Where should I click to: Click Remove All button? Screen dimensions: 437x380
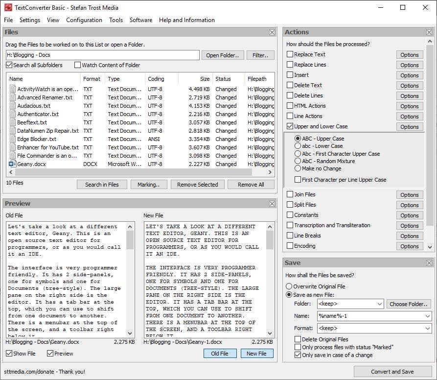pos(251,185)
